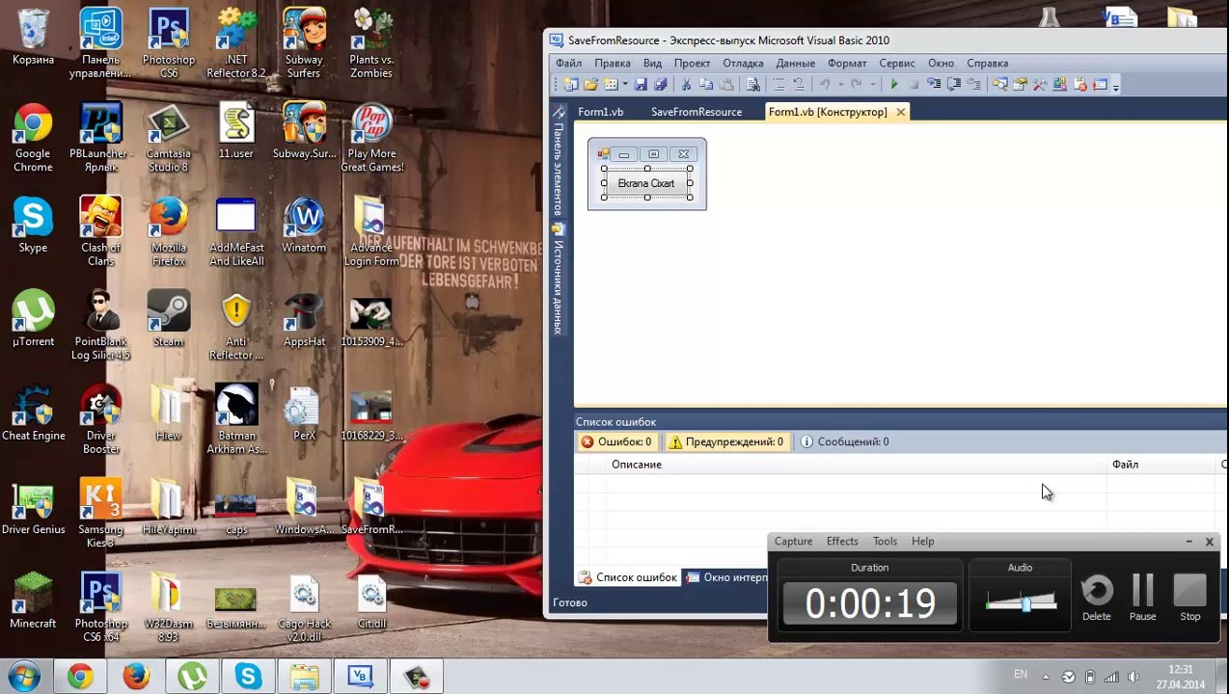
Task: Click the Cut scissors toolbar icon
Action: [x=686, y=85]
